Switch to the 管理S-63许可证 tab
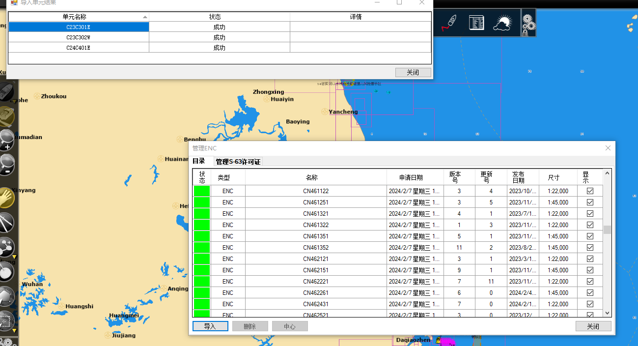 pos(238,162)
